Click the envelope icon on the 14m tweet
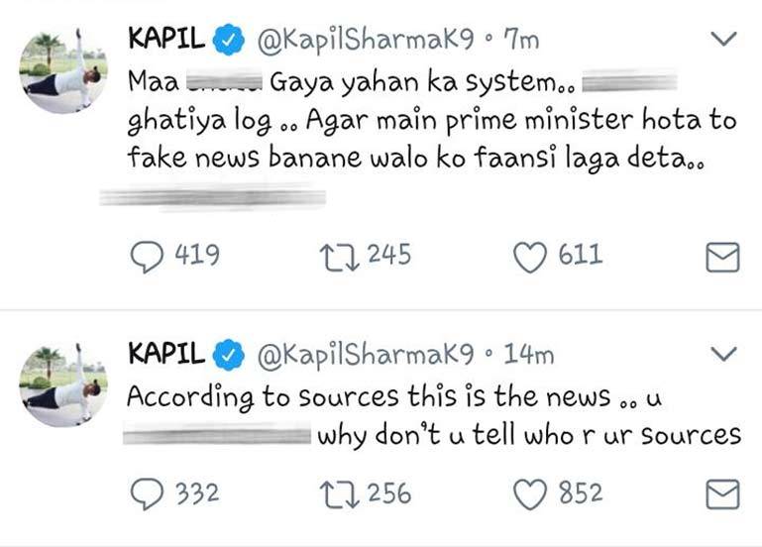The height and width of the screenshot is (547, 762). pos(721,493)
